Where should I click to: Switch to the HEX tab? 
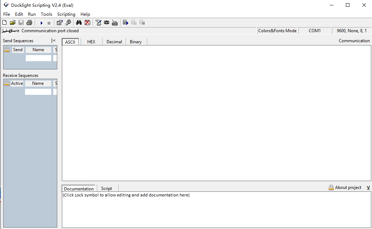[91, 42]
